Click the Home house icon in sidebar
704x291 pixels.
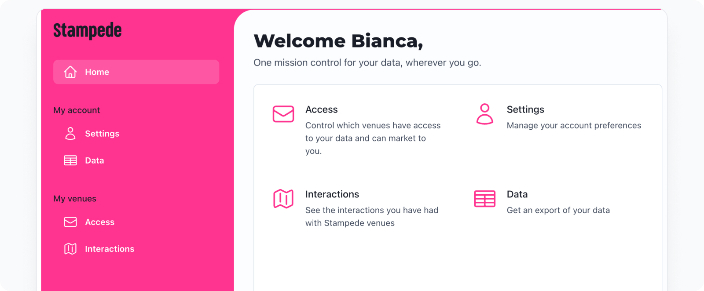pos(70,72)
